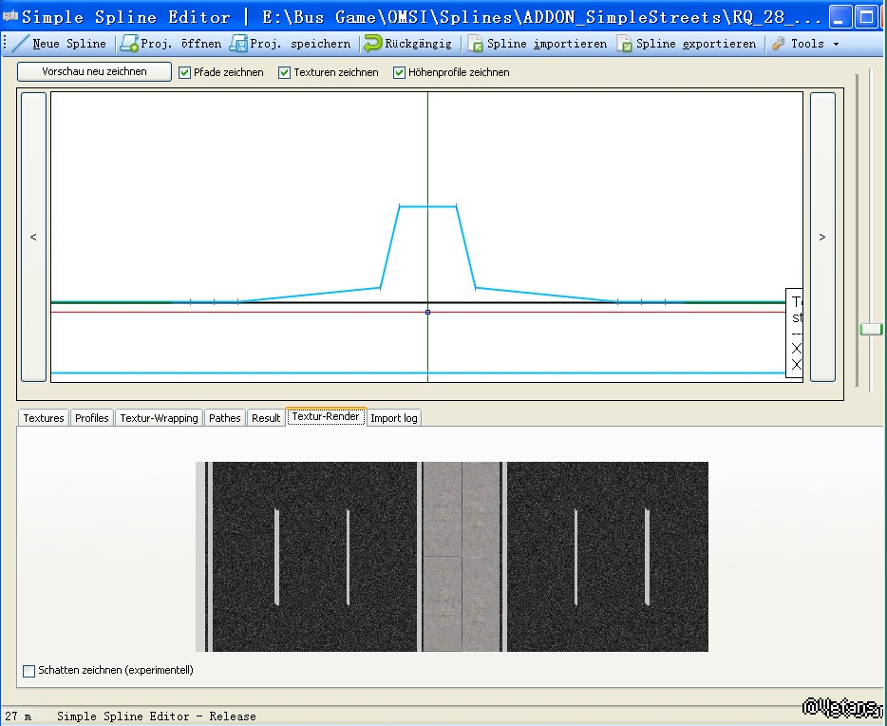Click the app icon in title bar
This screenshot has height=726, width=887.
11,16
